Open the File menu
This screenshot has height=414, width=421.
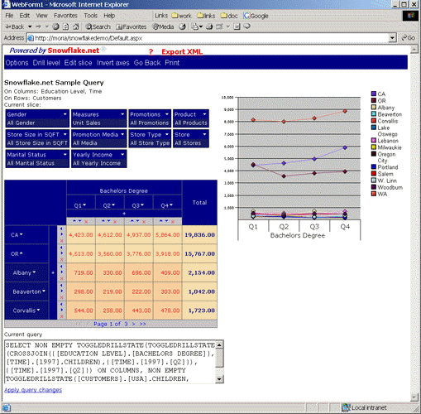pos(9,16)
